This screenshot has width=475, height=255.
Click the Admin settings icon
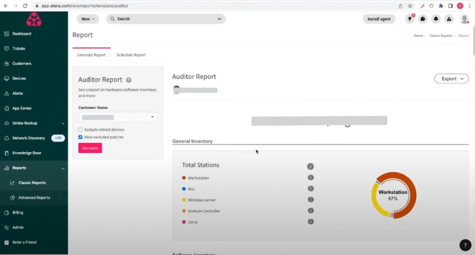7,228
